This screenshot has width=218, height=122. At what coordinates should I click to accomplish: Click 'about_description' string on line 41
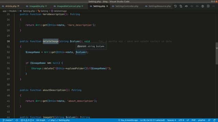[x=81, y=101]
